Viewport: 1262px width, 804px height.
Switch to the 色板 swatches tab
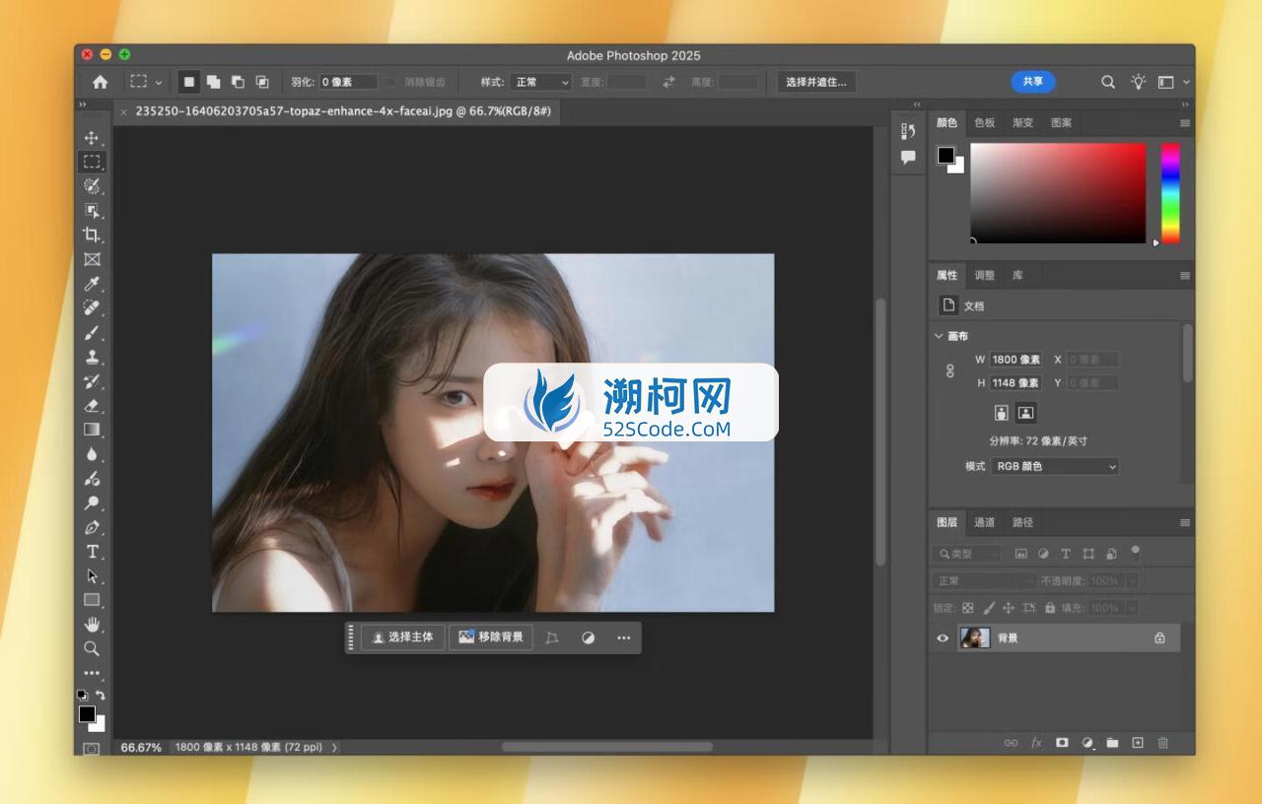tap(984, 123)
